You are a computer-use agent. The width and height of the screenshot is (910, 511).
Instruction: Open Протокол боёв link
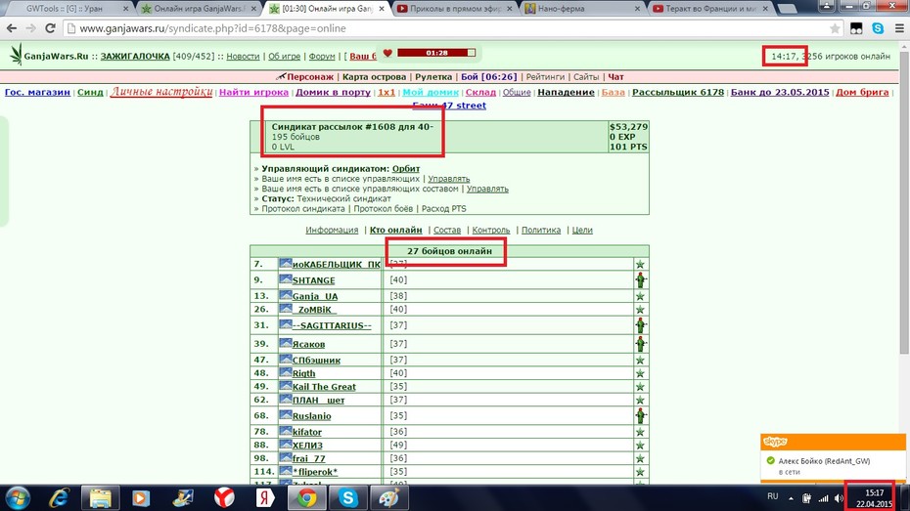383,208
